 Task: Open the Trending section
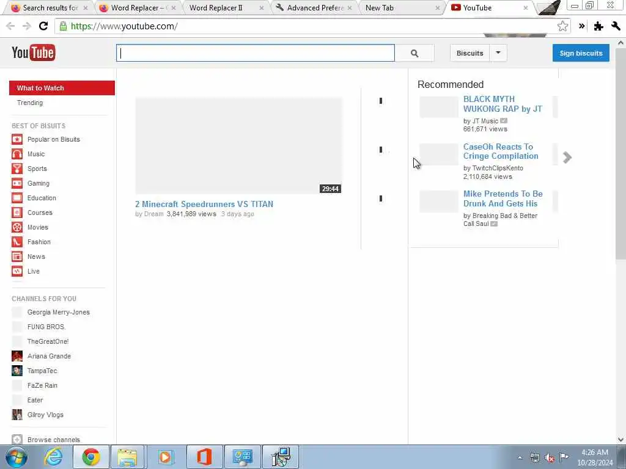(30, 103)
